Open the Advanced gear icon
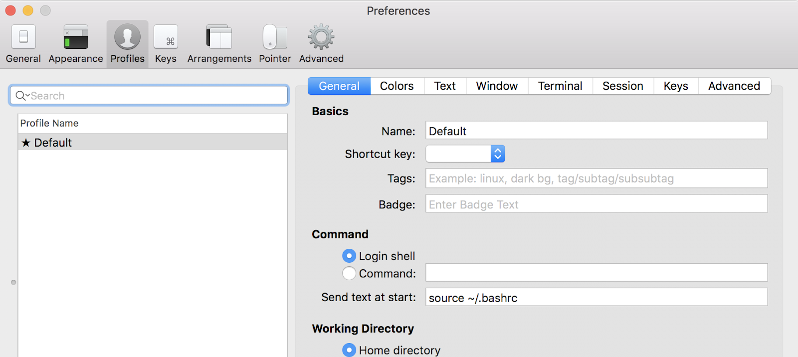 pyautogui.click(x=321, y=37)
